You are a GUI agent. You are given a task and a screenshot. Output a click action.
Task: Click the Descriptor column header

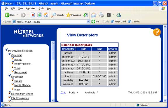tap(68, 49)
